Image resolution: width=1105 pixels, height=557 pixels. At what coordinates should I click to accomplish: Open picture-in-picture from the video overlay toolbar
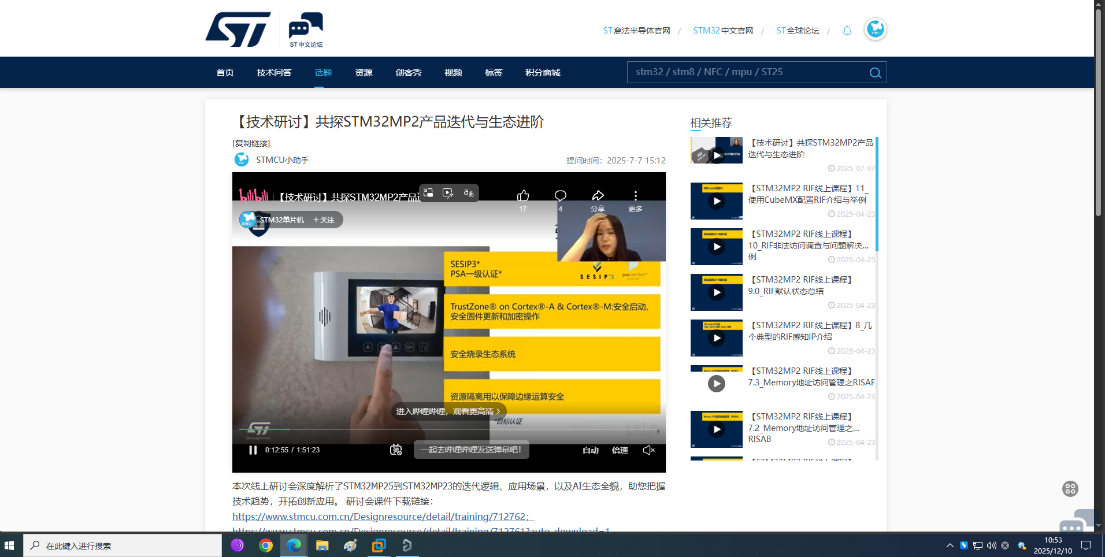point(428,193)
